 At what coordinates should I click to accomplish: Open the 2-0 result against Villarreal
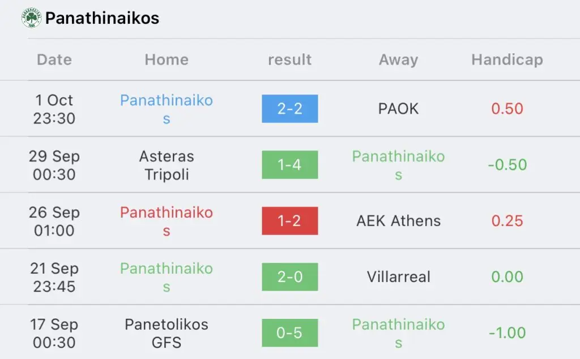point(289,276)
